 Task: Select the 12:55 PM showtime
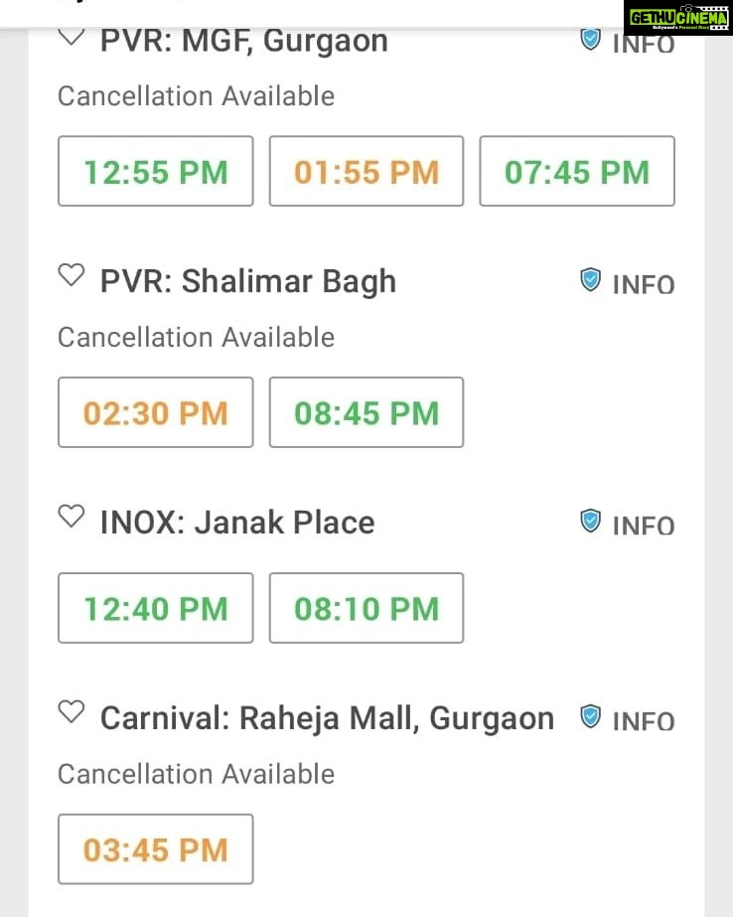(156, 171)
